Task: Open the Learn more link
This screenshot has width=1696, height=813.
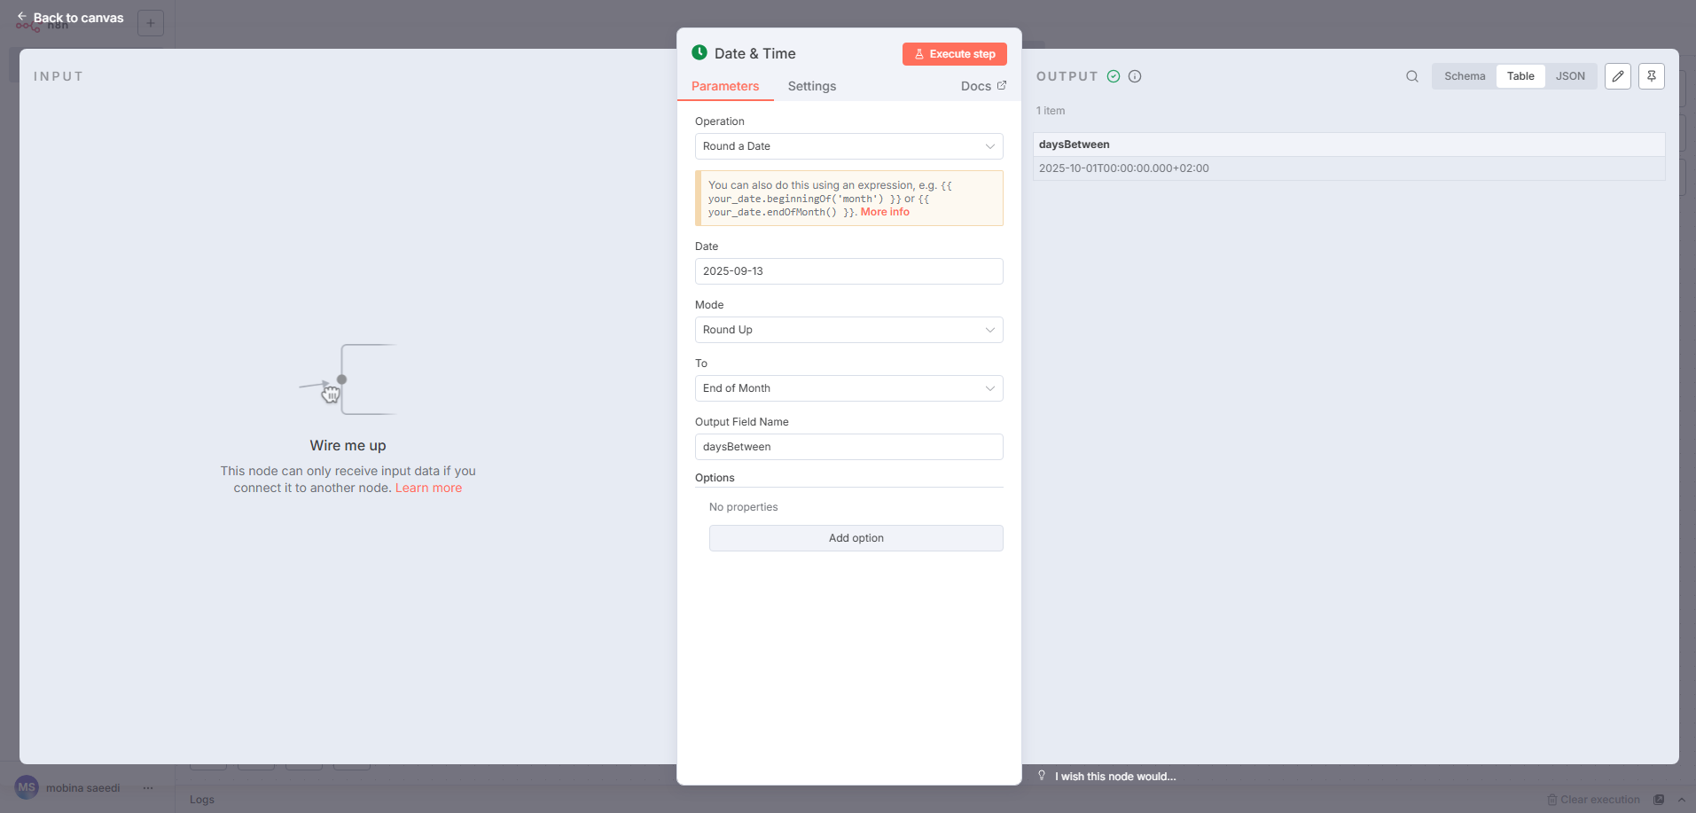Action: click(x=428, y=489)
